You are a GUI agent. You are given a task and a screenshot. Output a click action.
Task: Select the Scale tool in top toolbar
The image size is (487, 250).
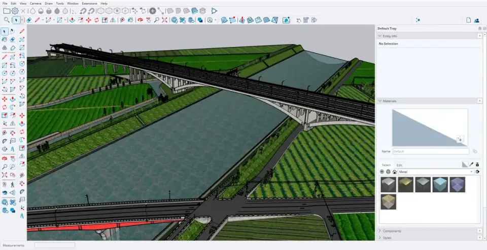point(105,20)
